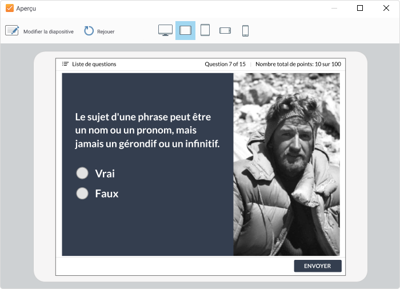Click the Rejouer text button

(x=106, y=31)
